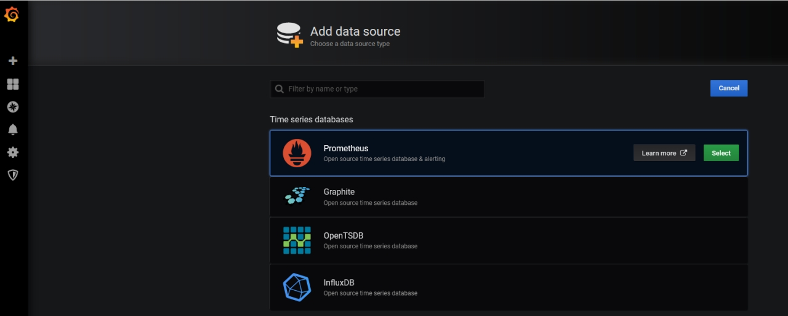Click 'Choose a data source type' subtitle
The width and height of the screenshot is (788, 316).
[x=350, y=44]
